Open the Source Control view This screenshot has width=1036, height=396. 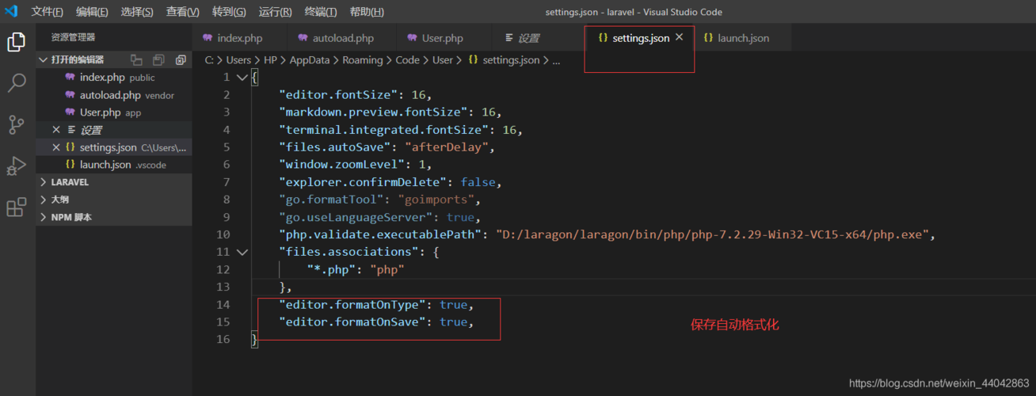click(17, 124)
